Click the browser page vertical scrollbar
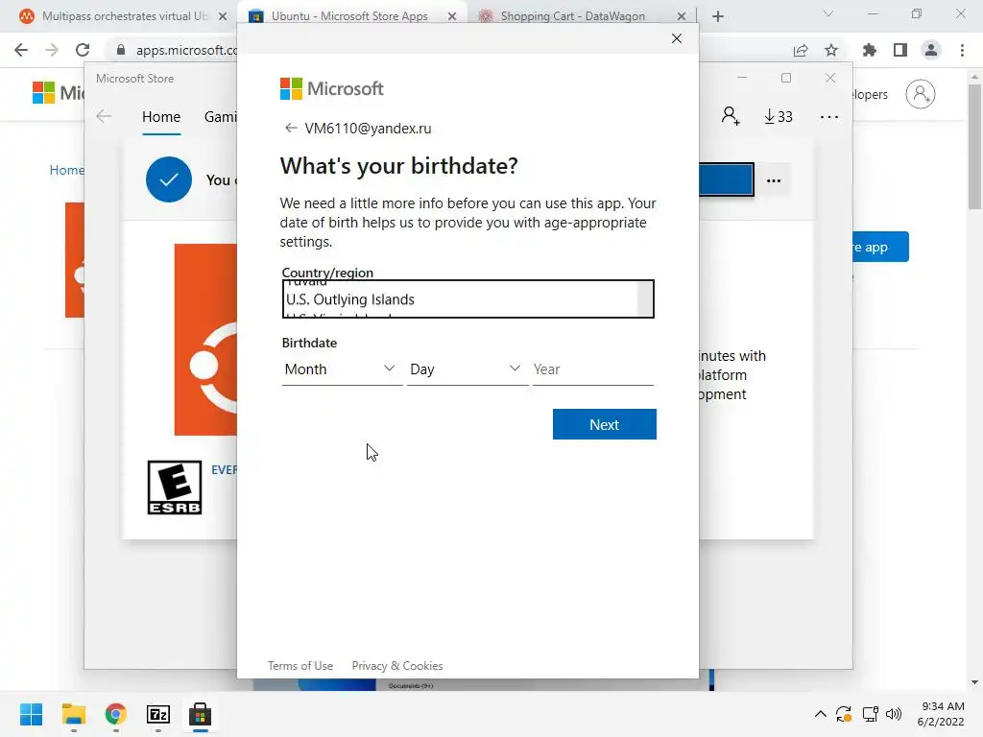 coord(974,147)
